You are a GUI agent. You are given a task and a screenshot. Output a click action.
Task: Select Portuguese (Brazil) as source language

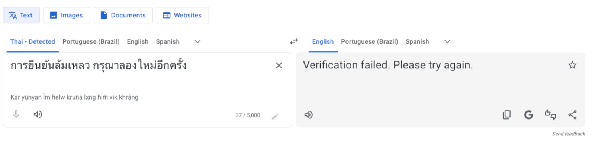(x=91, y=42)
